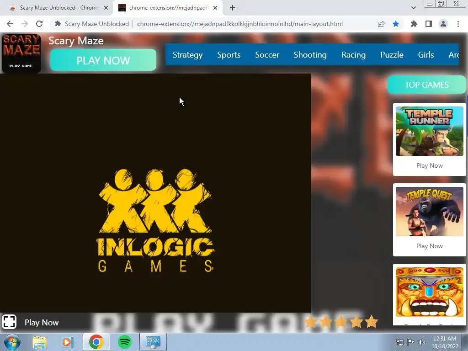Viewport: 468px width, 351px height.
Task: Click the address bar URL
Action: (x=239, y=24)
